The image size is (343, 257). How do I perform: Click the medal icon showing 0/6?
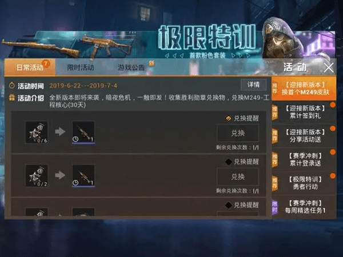pyautogui.click(x=37, y=132)
